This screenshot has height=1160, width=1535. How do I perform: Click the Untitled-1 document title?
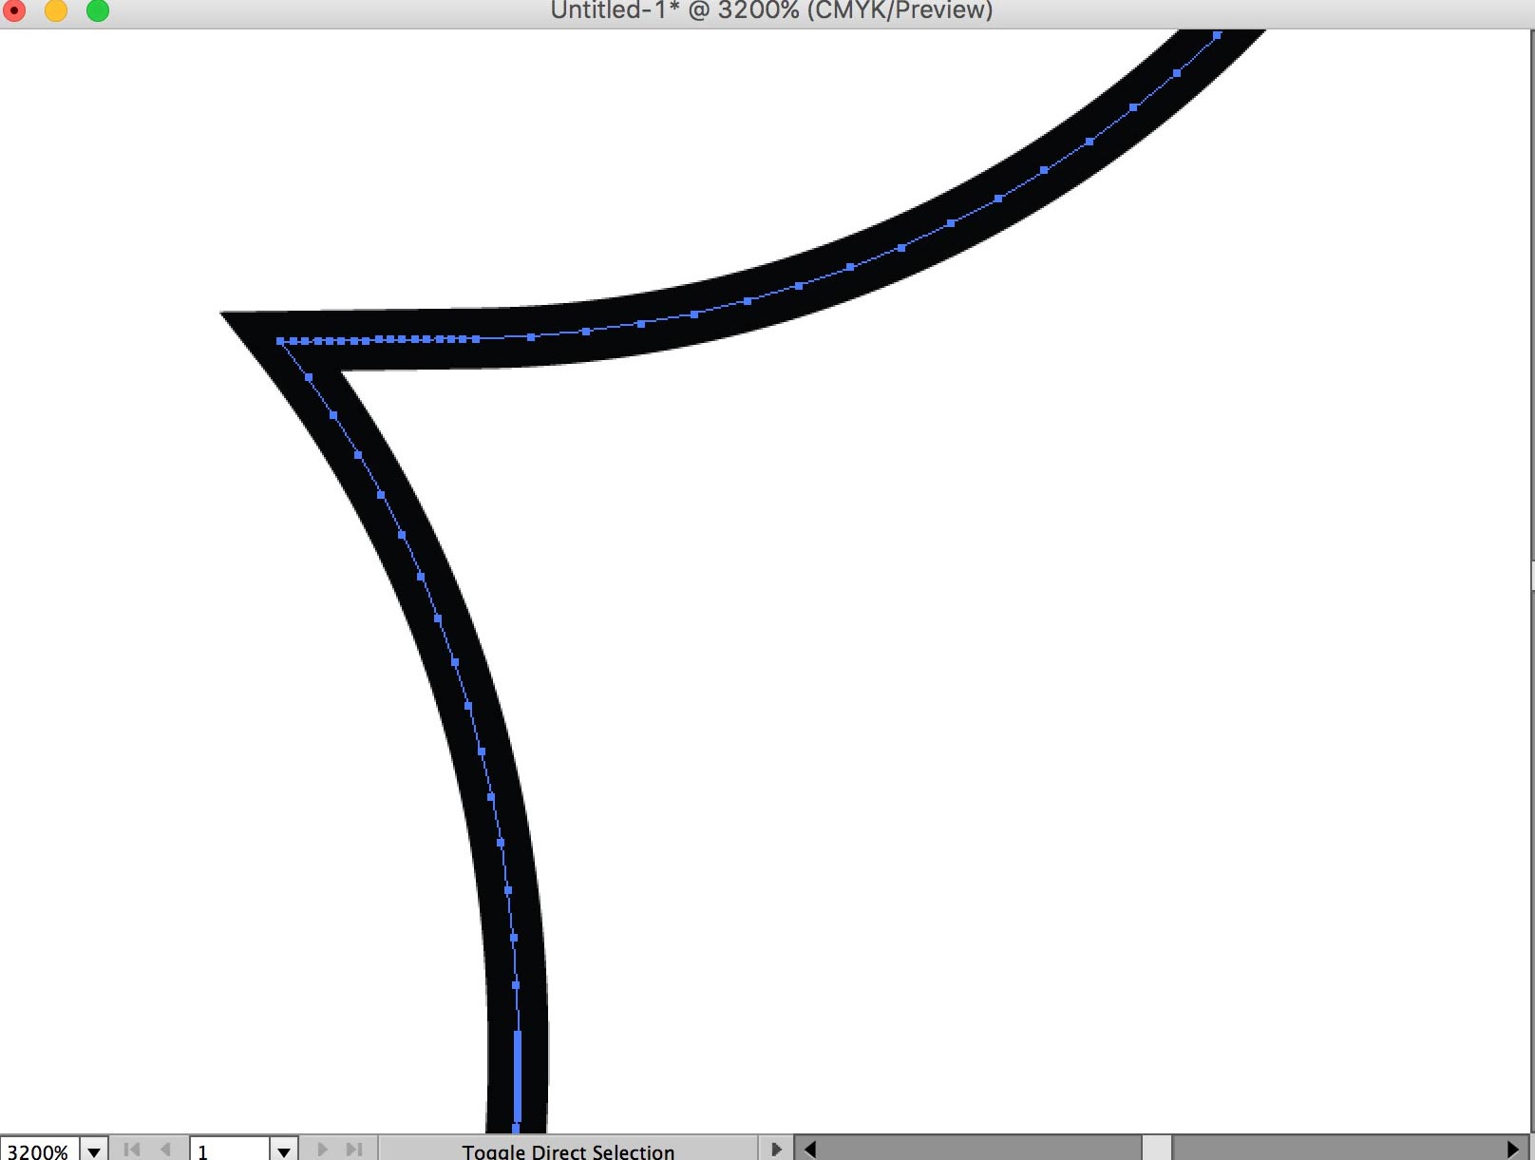(771, 11)
